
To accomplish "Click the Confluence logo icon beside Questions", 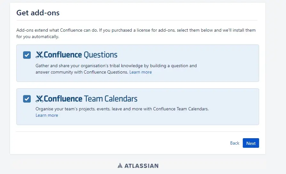I will [39, 55].
